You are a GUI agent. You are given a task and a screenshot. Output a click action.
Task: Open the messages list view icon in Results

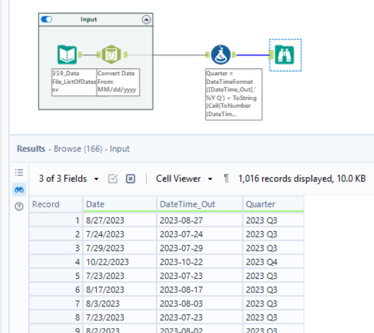pos(19,172)
